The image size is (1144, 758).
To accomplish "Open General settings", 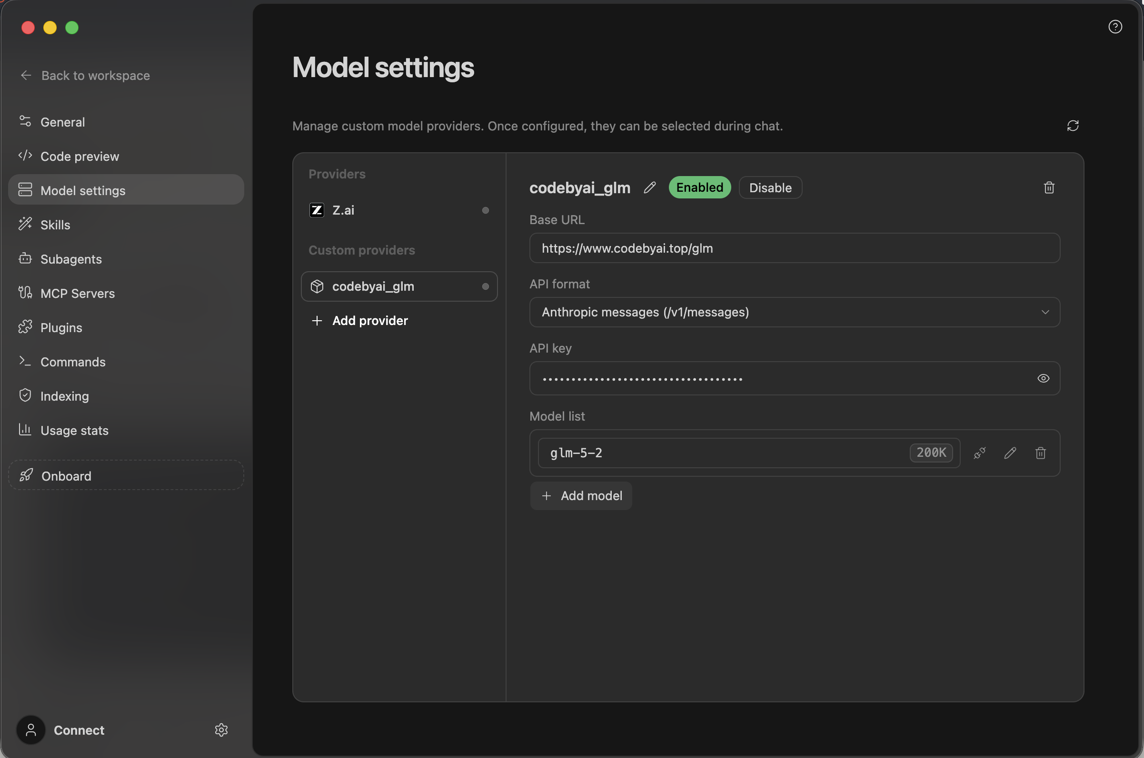I will point(126,122).
